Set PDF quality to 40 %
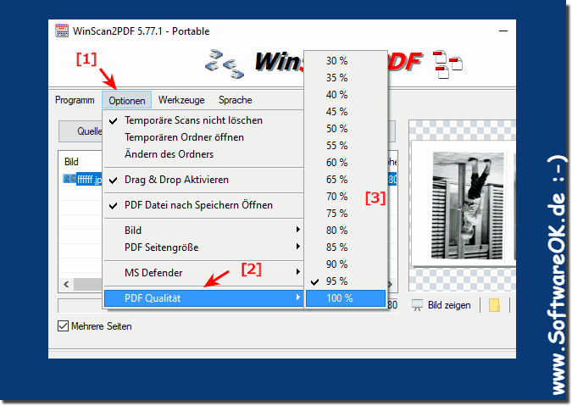 pyautogui.click(x=346, y=95)
